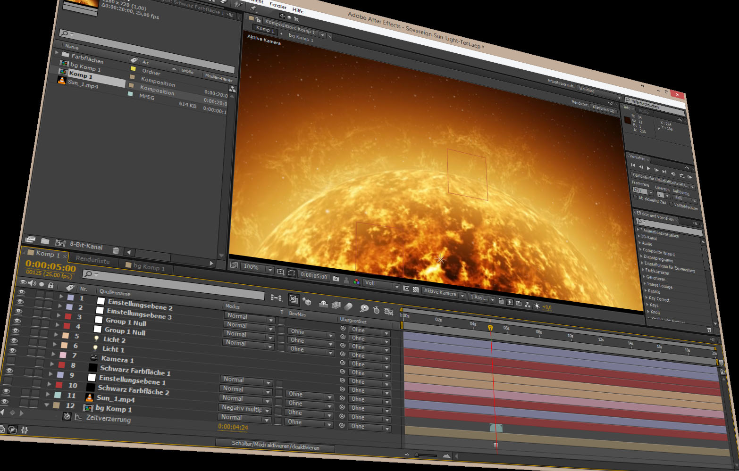The image size is (739, 471).
Task: Click the loop options icon in Vorschau
Action: click(x=681, y=175)
